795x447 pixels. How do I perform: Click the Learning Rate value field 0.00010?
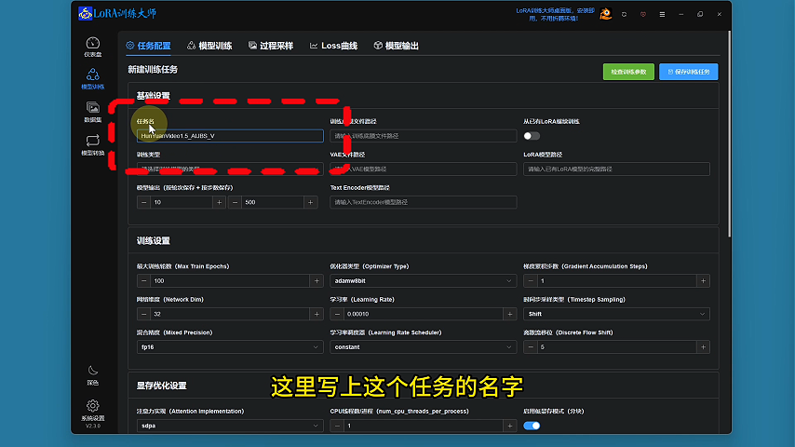tap(423, 314)
